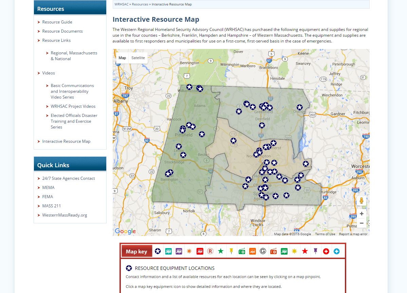Image resolution: width=407 pixels, height=293 pixels.
Task: Open the star pin at Ware
Action: click(x=306, y=163)
